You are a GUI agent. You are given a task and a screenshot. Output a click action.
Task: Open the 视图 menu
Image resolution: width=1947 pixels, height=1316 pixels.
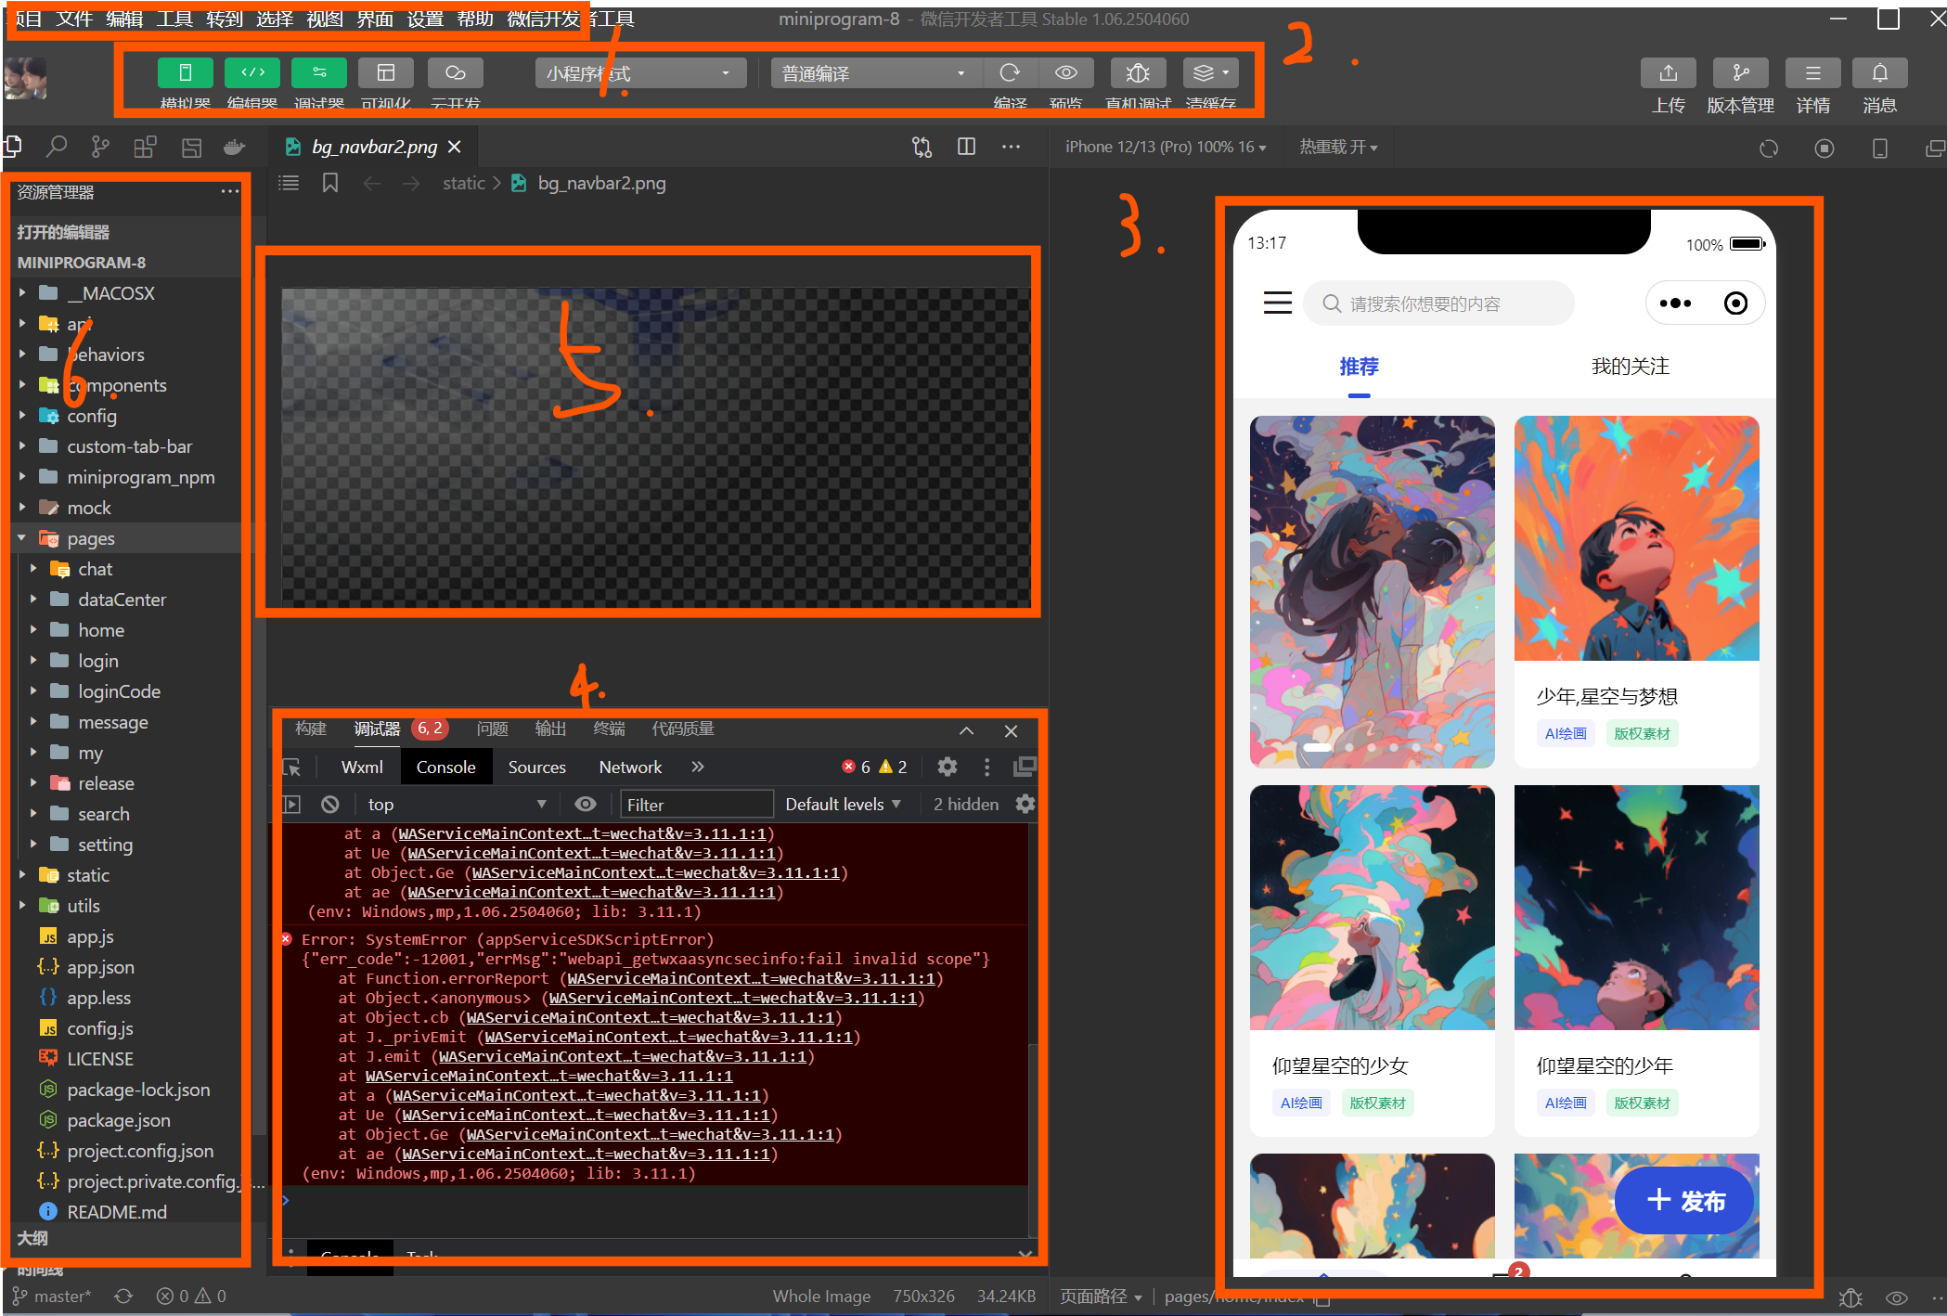pyautogui.click(x=325, y=19)
